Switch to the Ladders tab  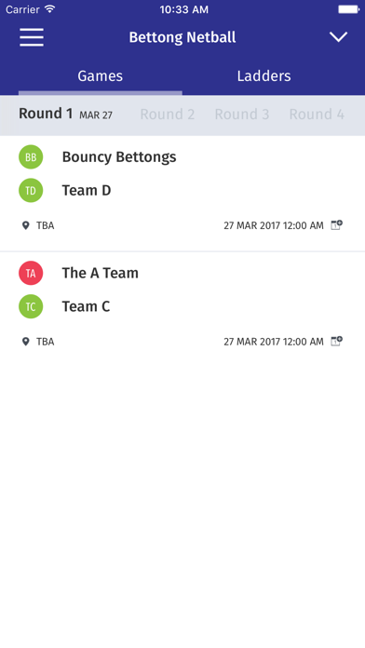(x=264, y=76)
